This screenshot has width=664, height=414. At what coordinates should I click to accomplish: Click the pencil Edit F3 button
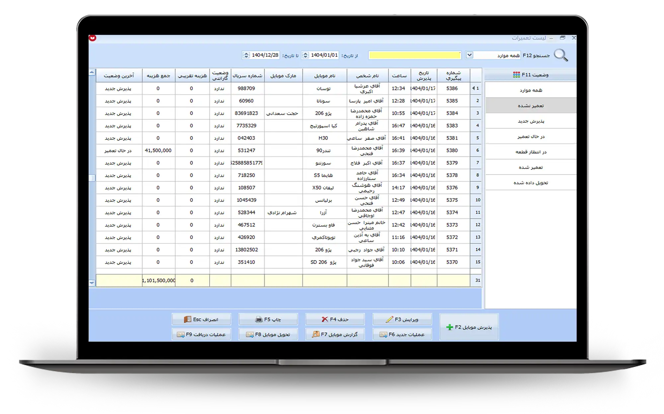[402, 319]
